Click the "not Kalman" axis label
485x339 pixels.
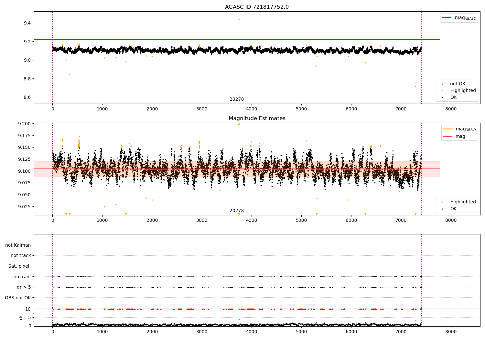click(x=18, y=245)
